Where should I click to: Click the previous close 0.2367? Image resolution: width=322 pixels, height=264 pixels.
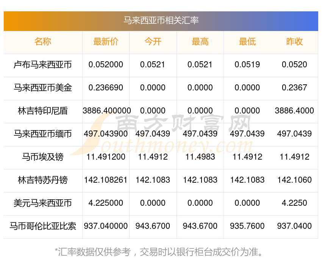click(x=294, y=88)
